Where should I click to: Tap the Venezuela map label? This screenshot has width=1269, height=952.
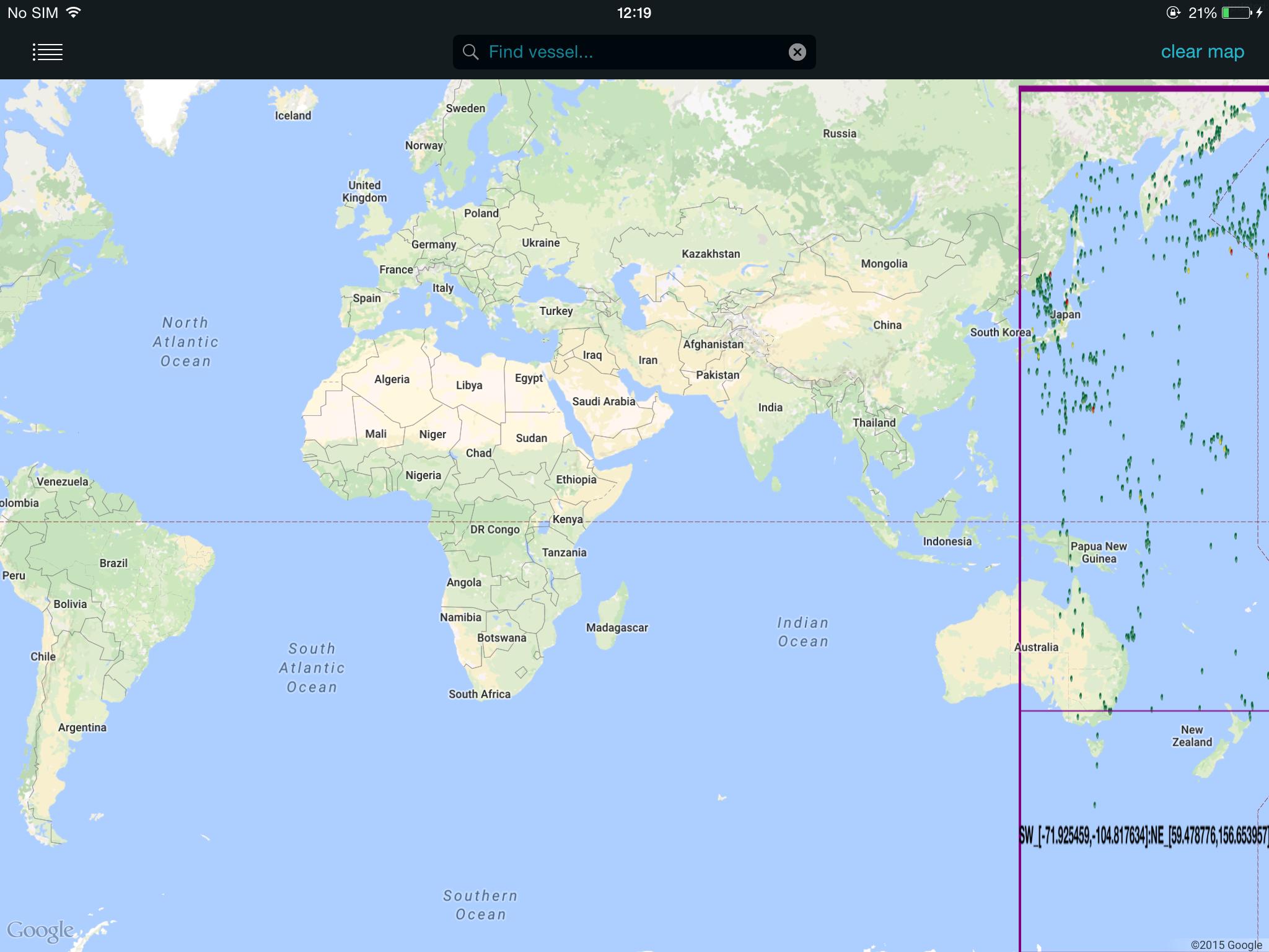click(62, 482)
